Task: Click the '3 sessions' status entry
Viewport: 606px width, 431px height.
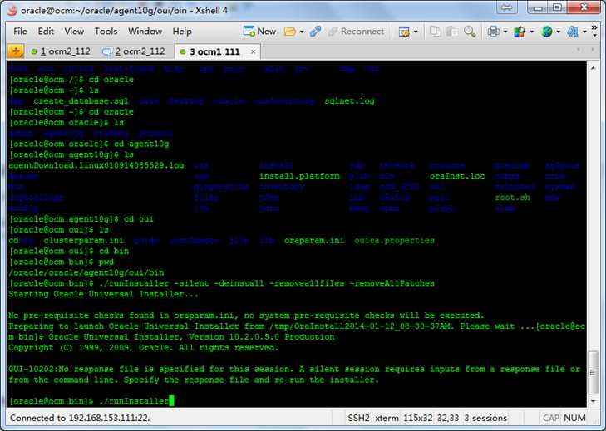Action: point(485,418)
